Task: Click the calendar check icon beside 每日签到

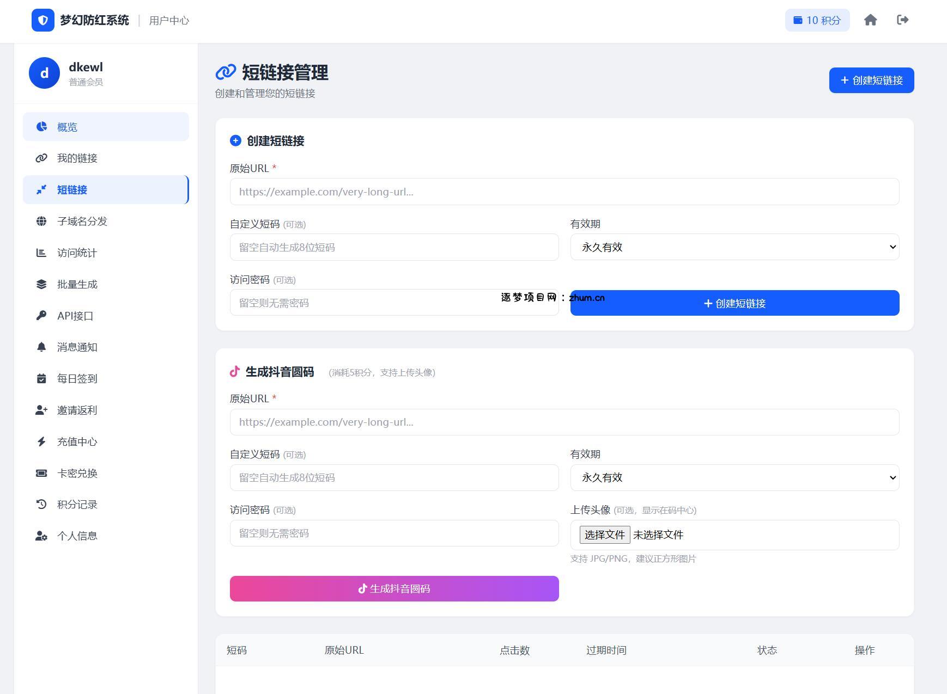Action: 41,379
